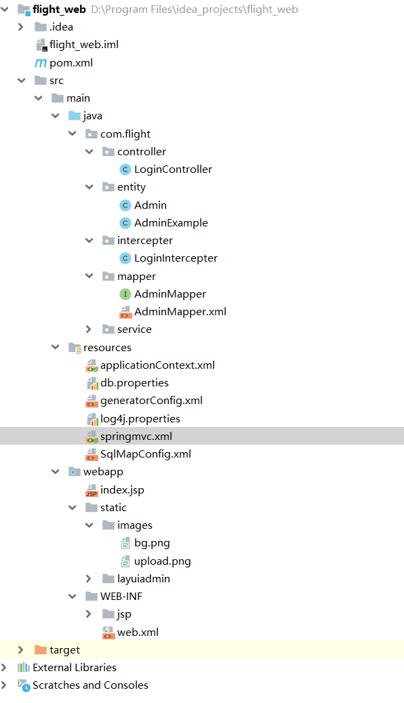
Task: Select the generatorConfig.xml file name
Action: point(152,401)
